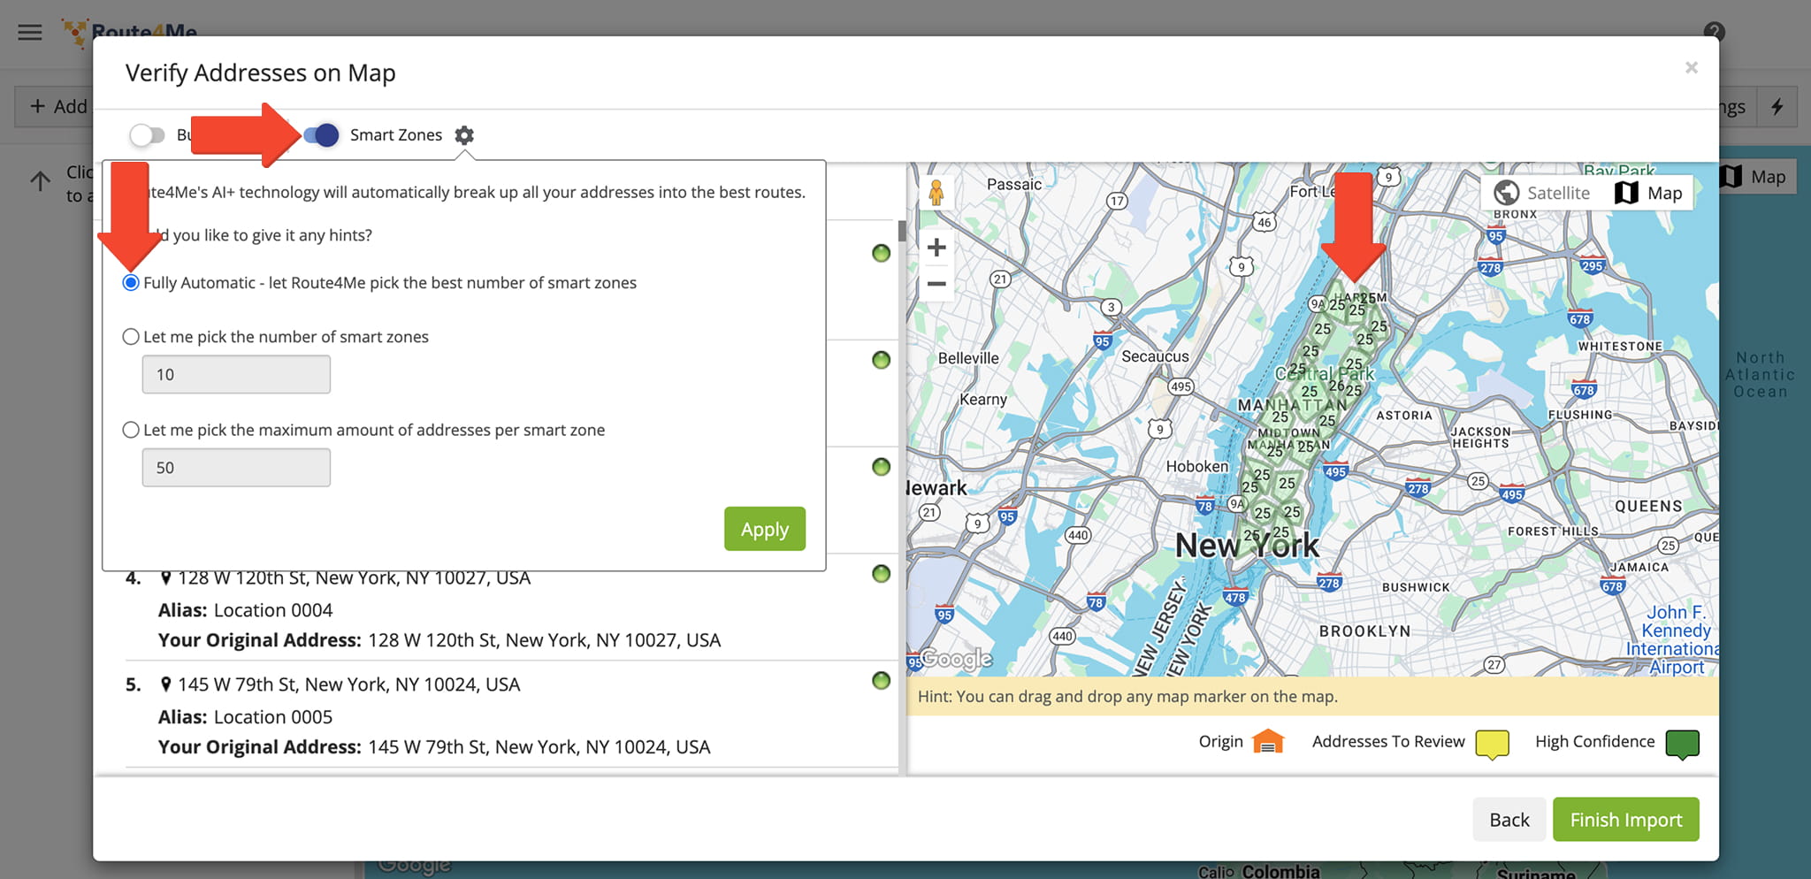This screenshot has width=1811, height=879.
Task: Click the High Confidence green swatch
Action: 1682,743
